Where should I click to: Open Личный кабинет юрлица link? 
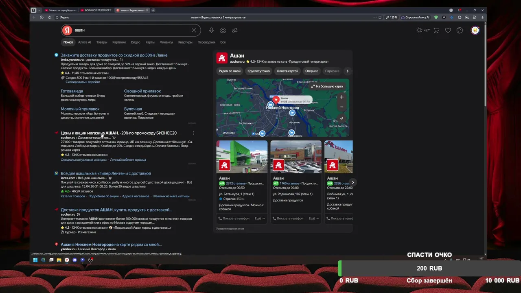(x=128, y=160)
